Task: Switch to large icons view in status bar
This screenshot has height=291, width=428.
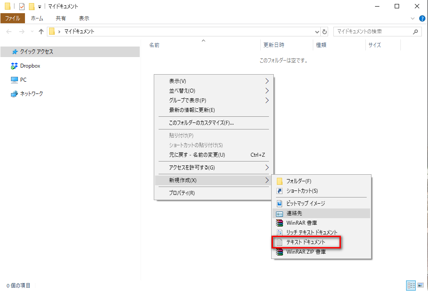Action: tap(421, 285)
